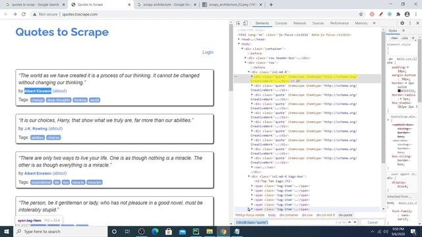Close the DevTools panel
Viewport: 422px width, 237px height.
pyautogui.click(x=417, y=24)
